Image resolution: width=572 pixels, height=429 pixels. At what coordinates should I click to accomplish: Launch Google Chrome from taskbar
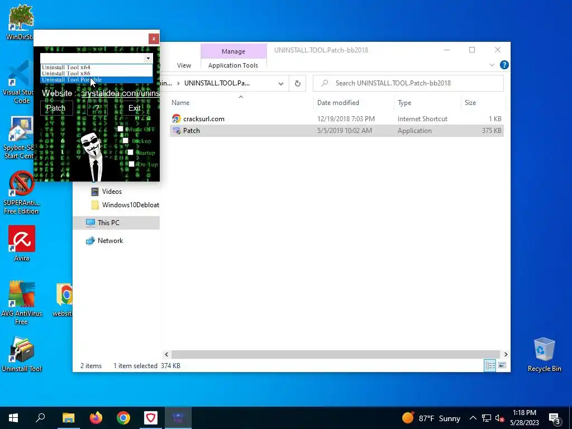123,418
